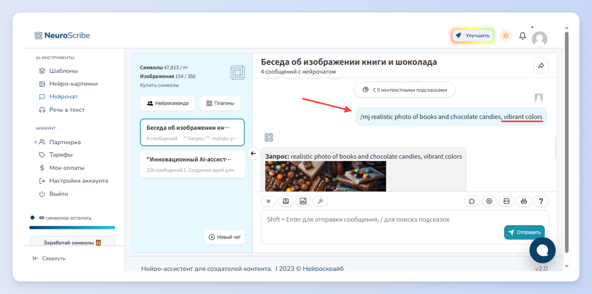This screenshot has height=294, width=592.
Task: Click the user message /mj realistic photo
Action: (451, 117)
